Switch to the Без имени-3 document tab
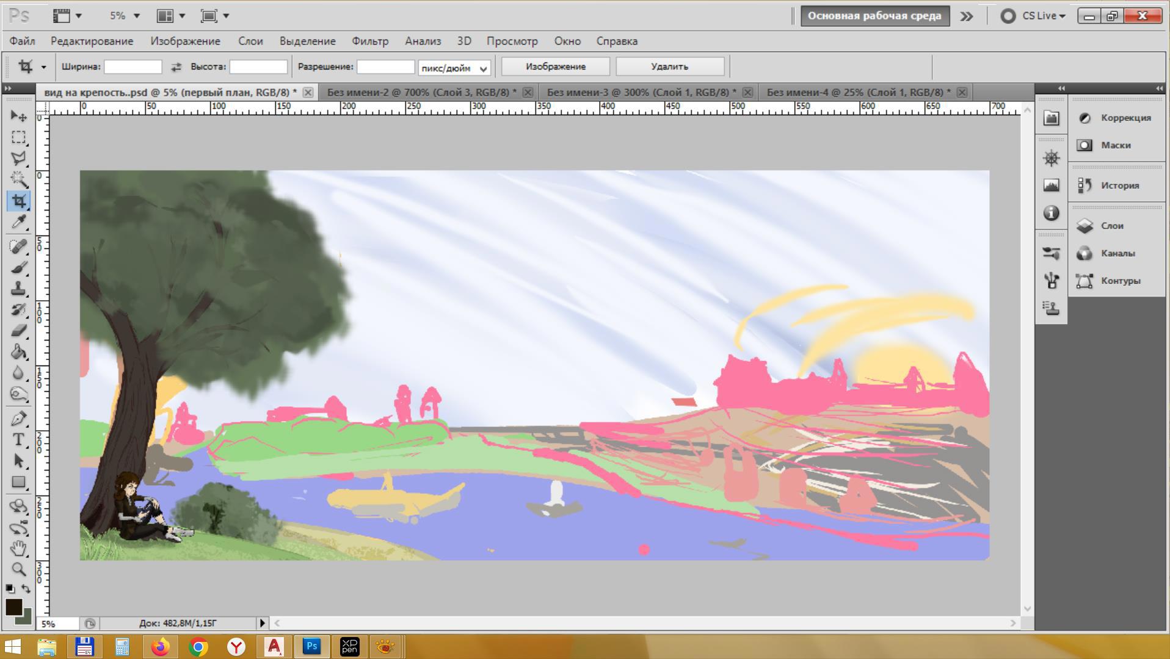The image size is (1170, 659). pyautogui.click(x=641, y=92)
